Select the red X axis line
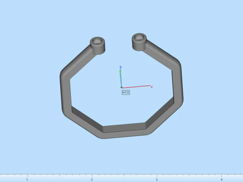 pyautogui.click(x=137, y=86)
